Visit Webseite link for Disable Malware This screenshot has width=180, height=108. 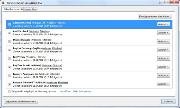(x=36, y=40)
